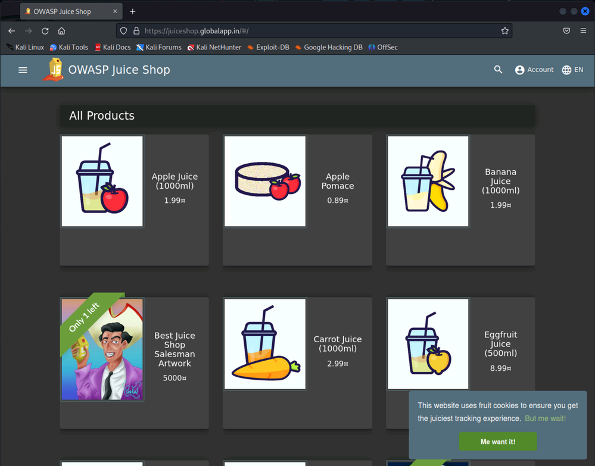Accept cookies with "Me want it!"
595x466 pixels.
[498, 442]
